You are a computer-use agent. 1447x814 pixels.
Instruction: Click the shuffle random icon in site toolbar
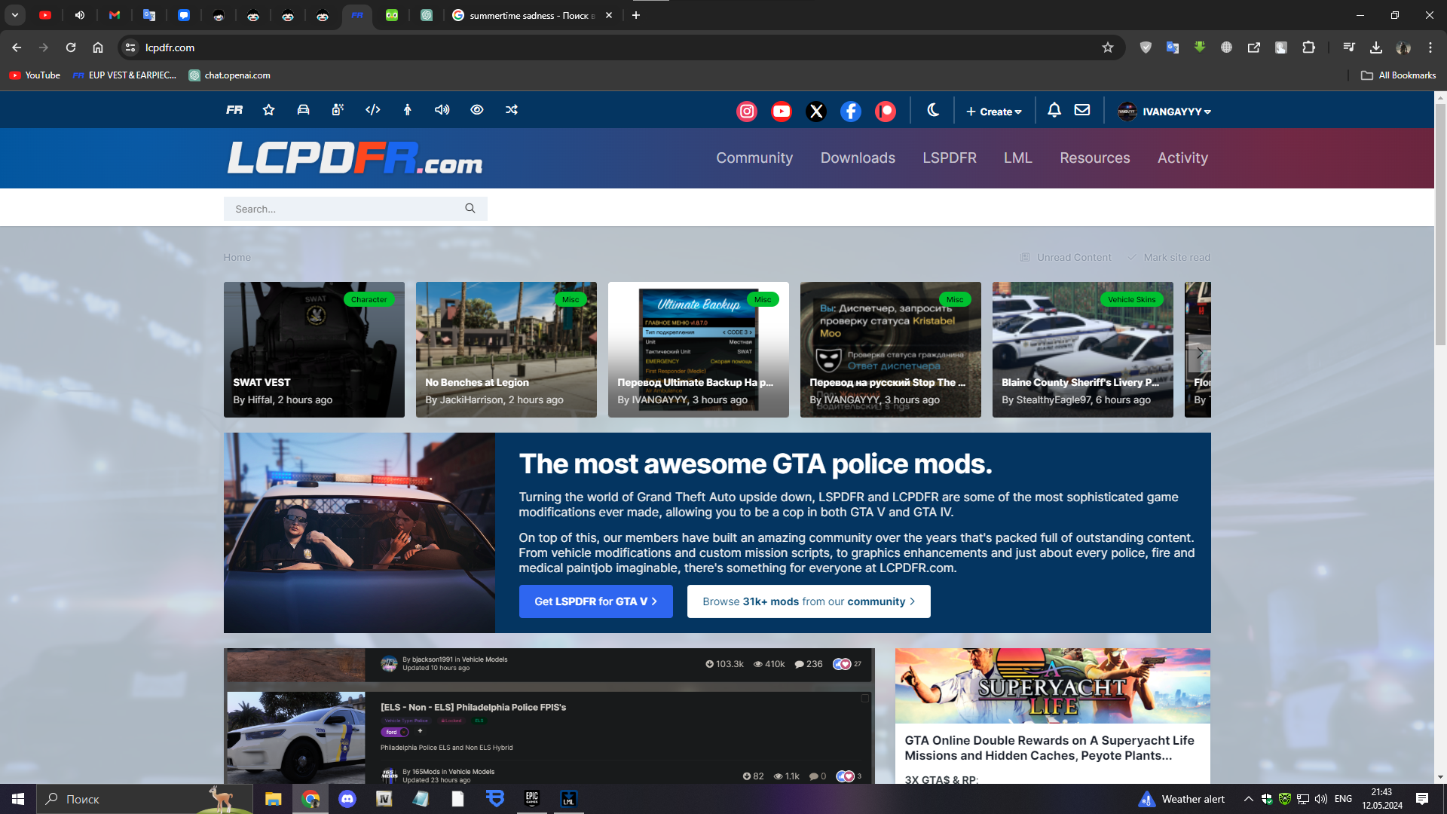(x=512, y=110)
